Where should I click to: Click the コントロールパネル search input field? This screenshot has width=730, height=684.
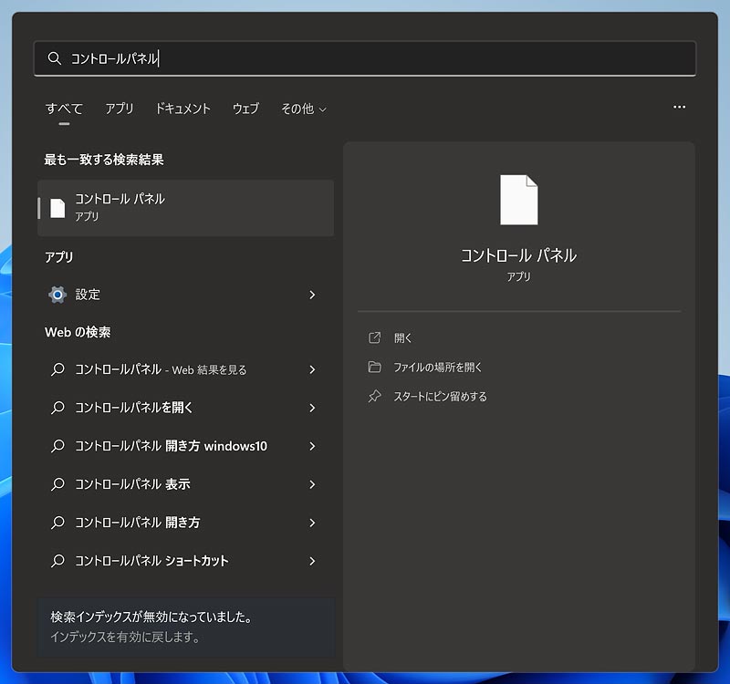click(364, 58)
